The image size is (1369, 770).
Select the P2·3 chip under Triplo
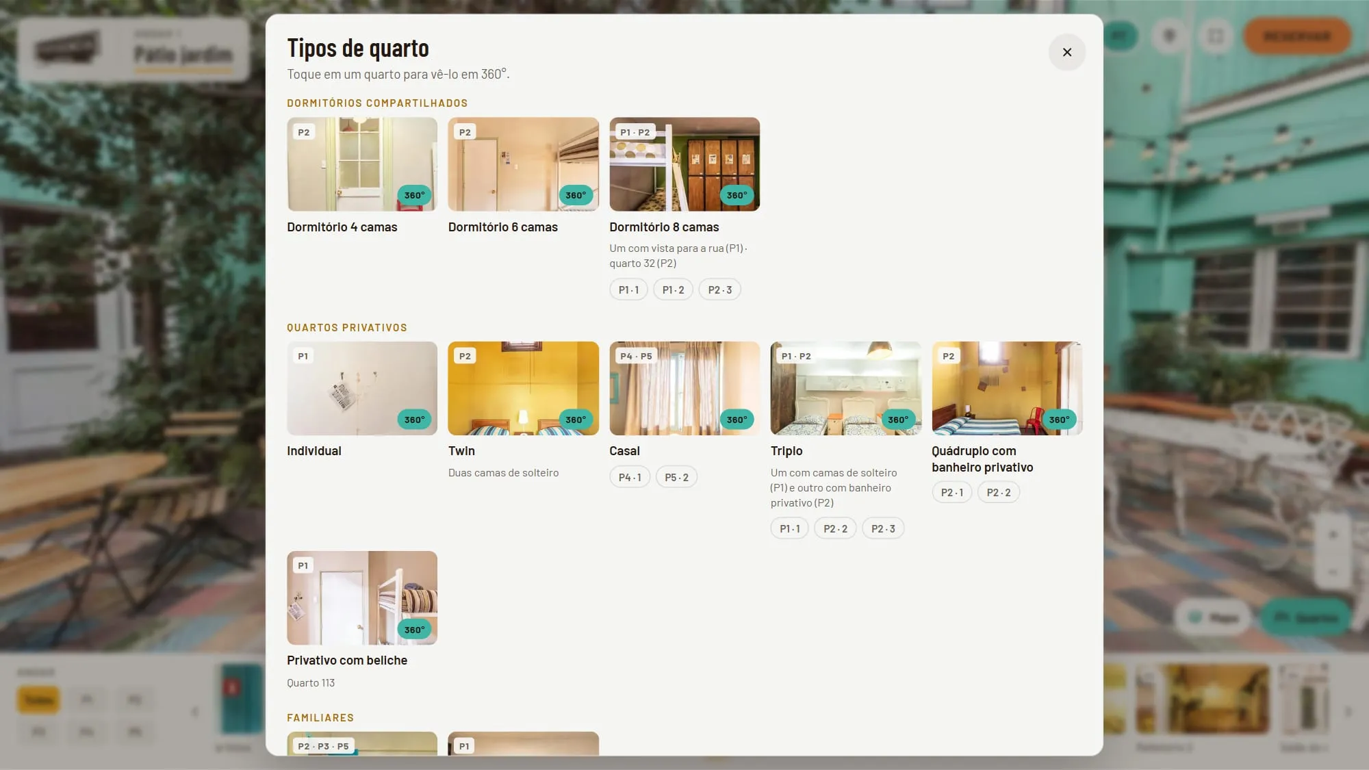(x=883, y=528)
